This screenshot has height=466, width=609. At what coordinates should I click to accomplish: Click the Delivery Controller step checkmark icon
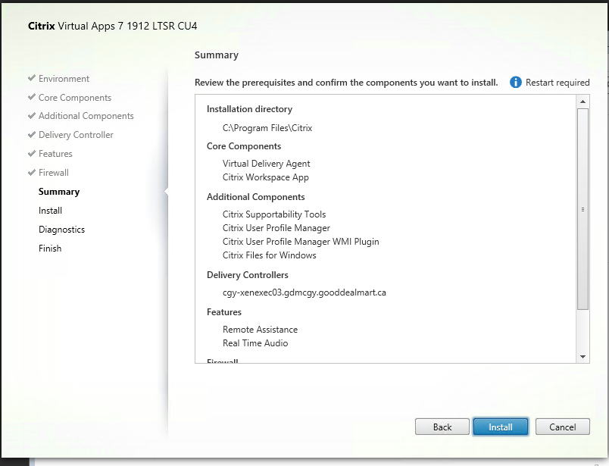[x=32, y=134]
